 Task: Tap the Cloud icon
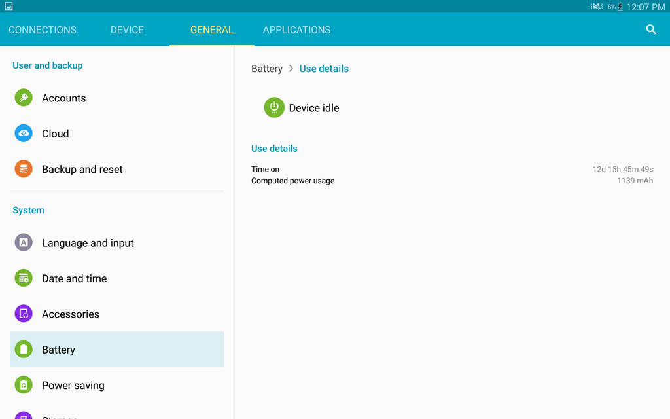click(24, 134)
